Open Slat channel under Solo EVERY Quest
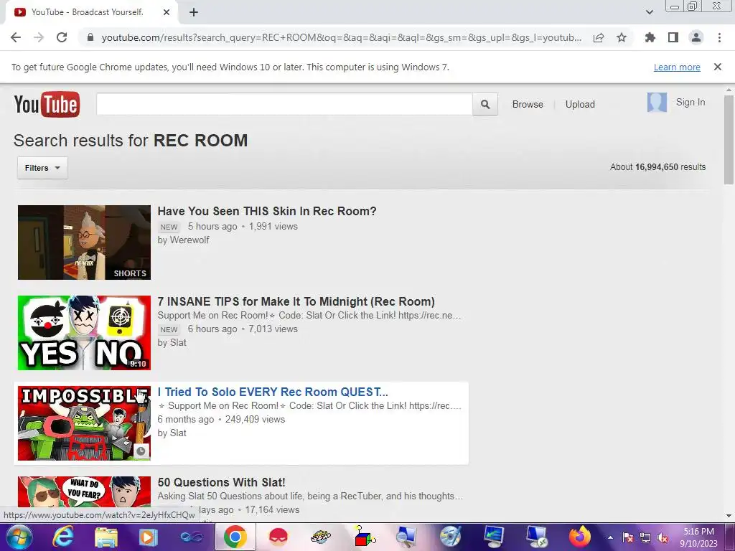The width and height of the screenshot is (735, 551). coord(178,433)
